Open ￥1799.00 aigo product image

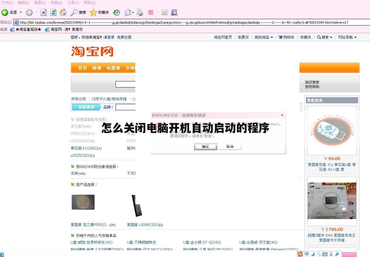pyautogui.click(x=332, y=201)
